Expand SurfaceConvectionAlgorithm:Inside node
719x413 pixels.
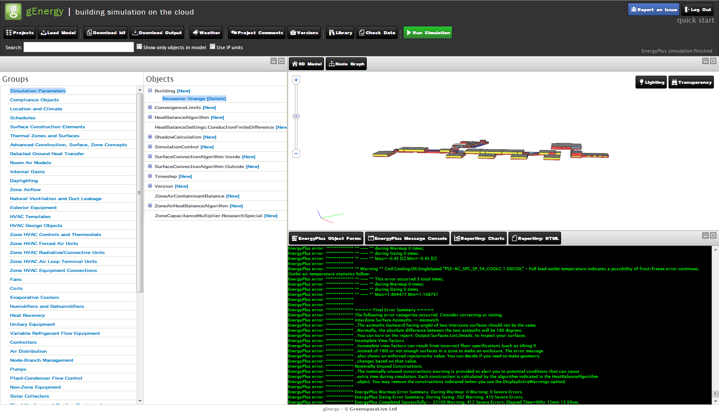click(150, 156)
